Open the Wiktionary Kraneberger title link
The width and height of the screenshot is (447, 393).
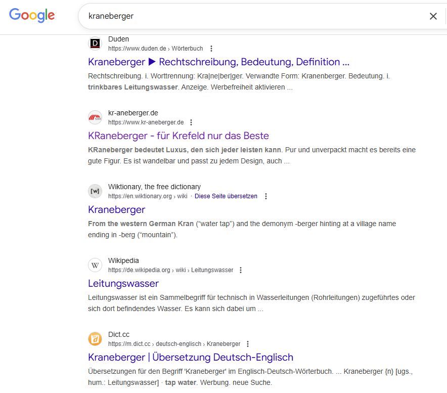tap(116, 210)
